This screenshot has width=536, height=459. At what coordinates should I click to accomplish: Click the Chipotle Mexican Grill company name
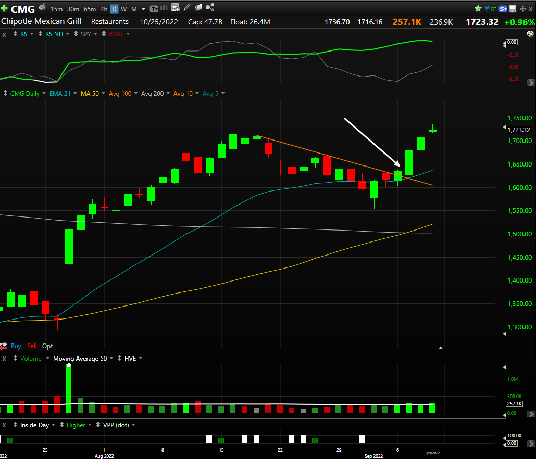[41, 21]
